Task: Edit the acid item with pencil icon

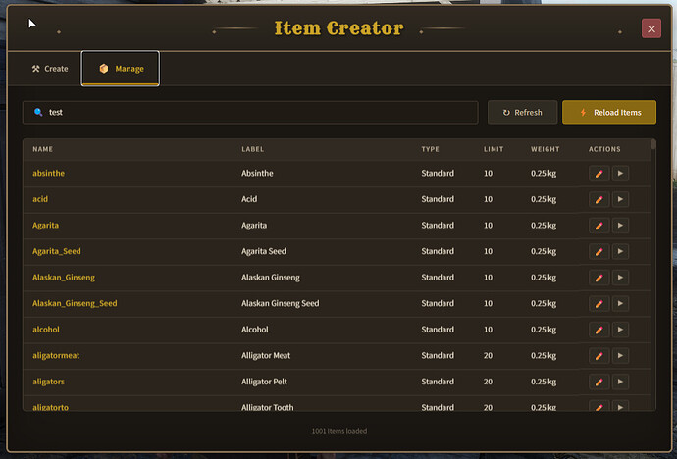Action: coord(599,199)
